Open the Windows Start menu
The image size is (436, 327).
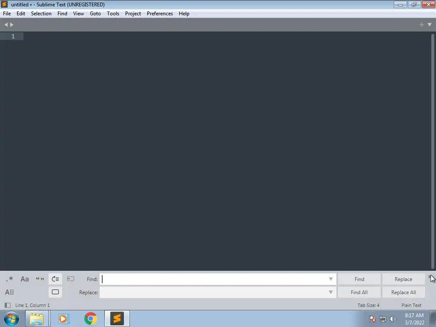click(x=11, y=318)
